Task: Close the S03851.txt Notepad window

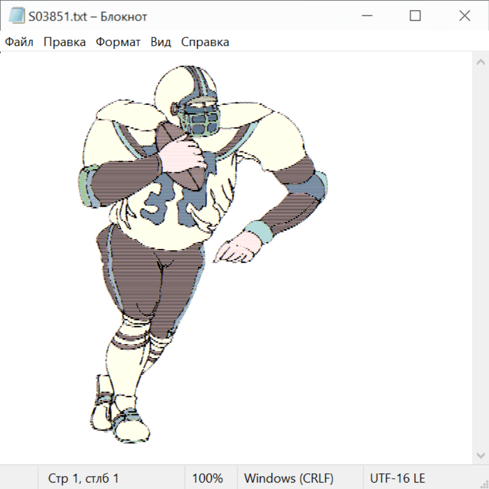Action: coord(465,16)
